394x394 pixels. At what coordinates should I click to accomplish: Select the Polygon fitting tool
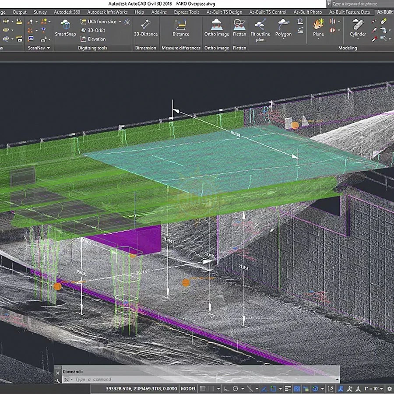283,28
